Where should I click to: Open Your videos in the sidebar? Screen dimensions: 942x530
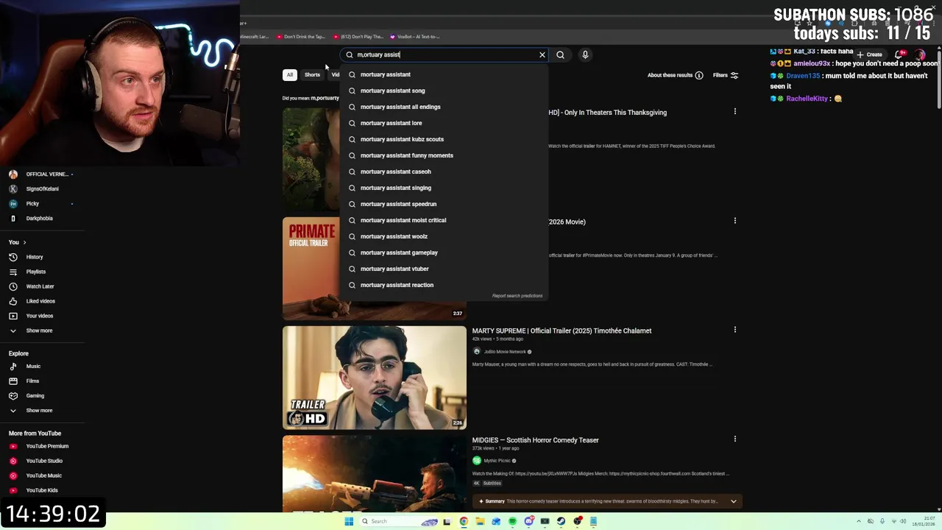click(40, 316)
